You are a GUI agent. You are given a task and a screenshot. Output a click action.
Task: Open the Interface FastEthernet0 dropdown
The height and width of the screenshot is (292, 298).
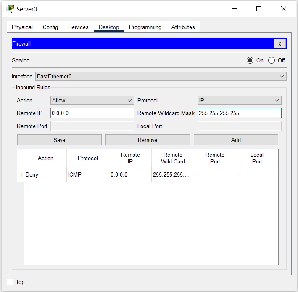tap(161, 76)
